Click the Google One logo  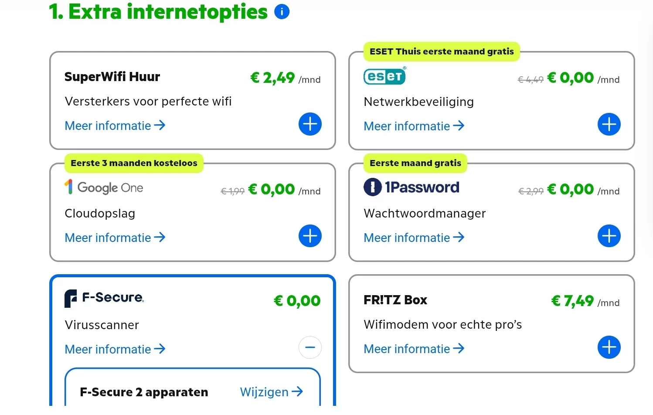104,187
